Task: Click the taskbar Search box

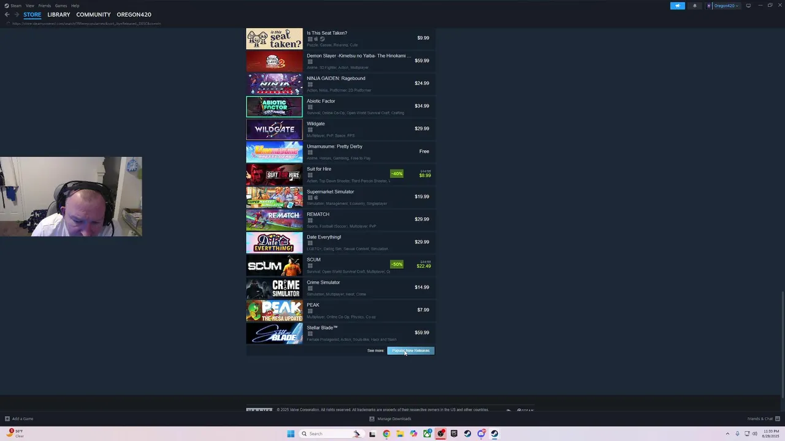Action: pos(332,434)
